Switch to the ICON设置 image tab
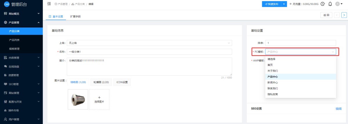 point(122,82)
